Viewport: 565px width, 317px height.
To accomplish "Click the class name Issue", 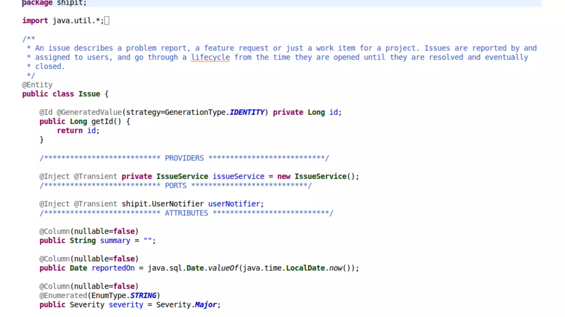I will [x=89, y=94].
